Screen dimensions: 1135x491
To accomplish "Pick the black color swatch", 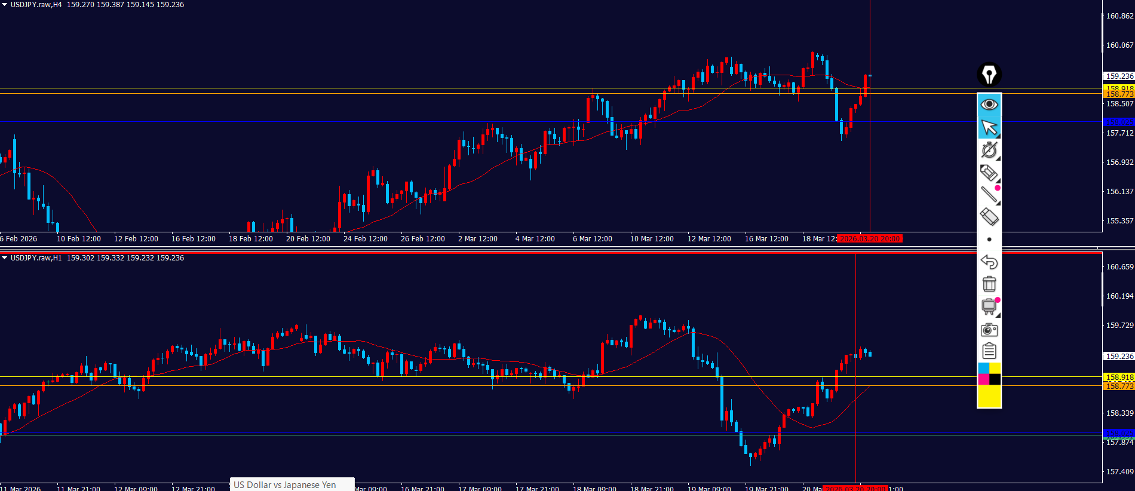I will tap(995, 379).
